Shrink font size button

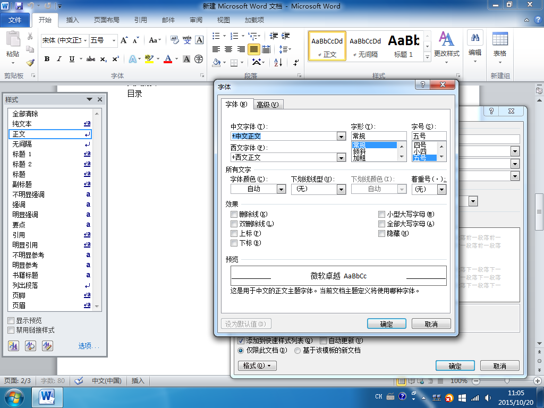tap(135, 40)
